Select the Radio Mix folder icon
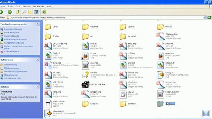The height and width of the screenshot is (119, 212). (x=85, y=104)
